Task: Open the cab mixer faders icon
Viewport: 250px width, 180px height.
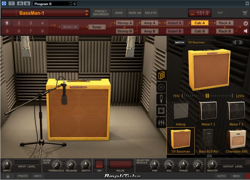Action: tap(161, 123)
